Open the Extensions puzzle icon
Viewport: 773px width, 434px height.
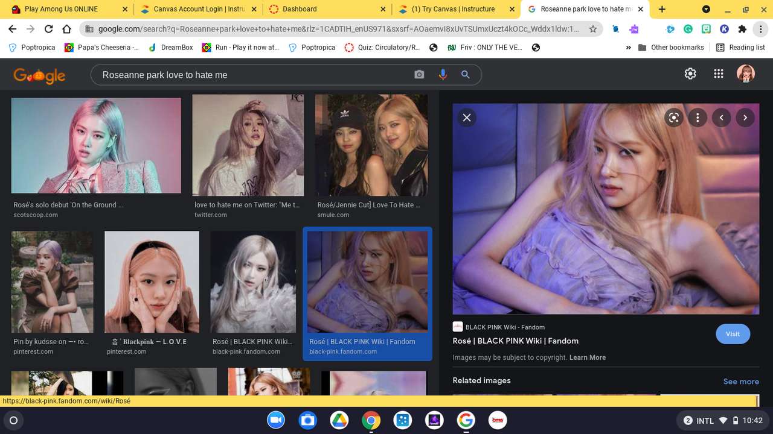(x=742, y=29)
